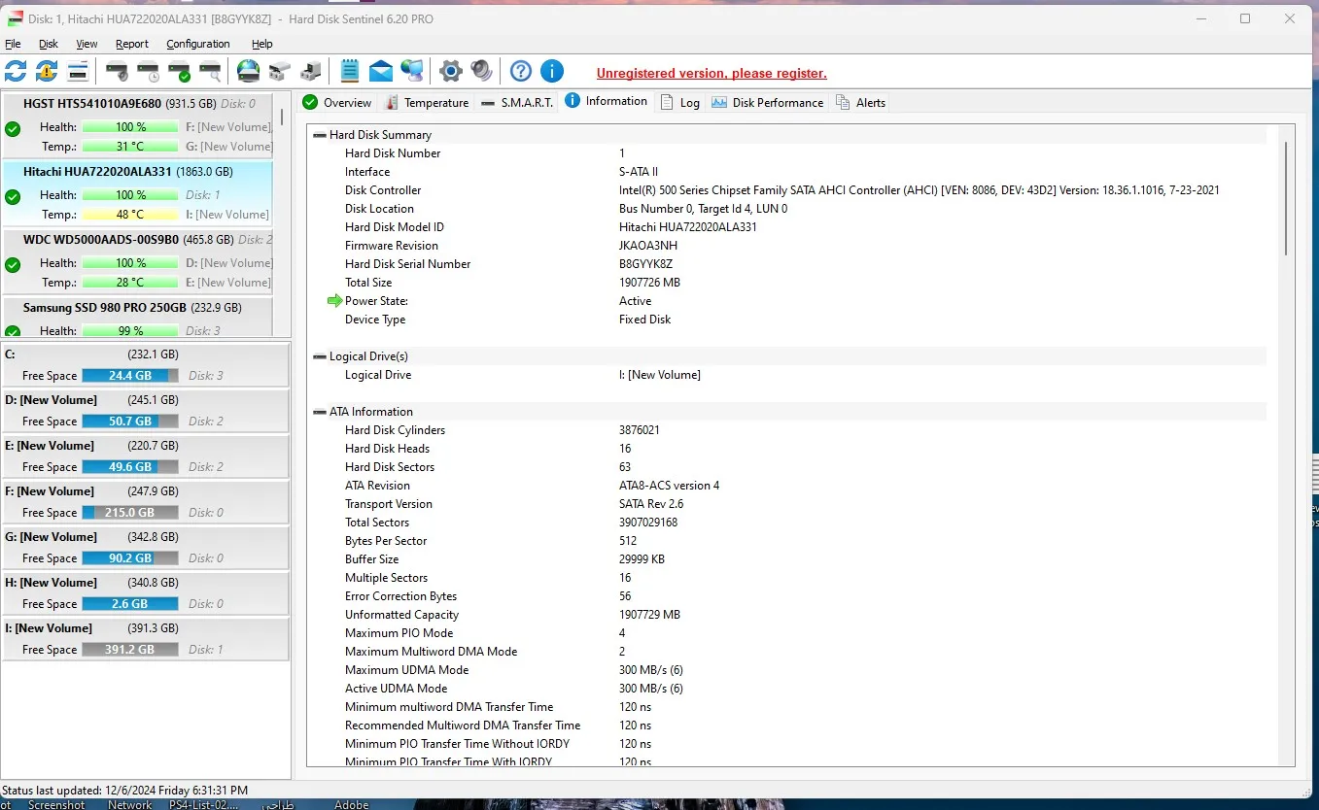Select the I: [New Volume] partition row
The image size is (1319, 810).
[x=146, y=639]
